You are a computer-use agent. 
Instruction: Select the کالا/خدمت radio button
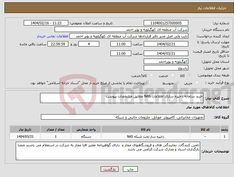pos(151,75)
